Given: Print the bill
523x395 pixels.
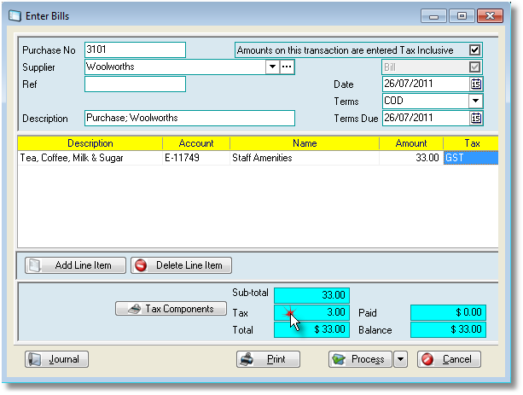Looking at the screenshot, I should [x=268, y=359].
